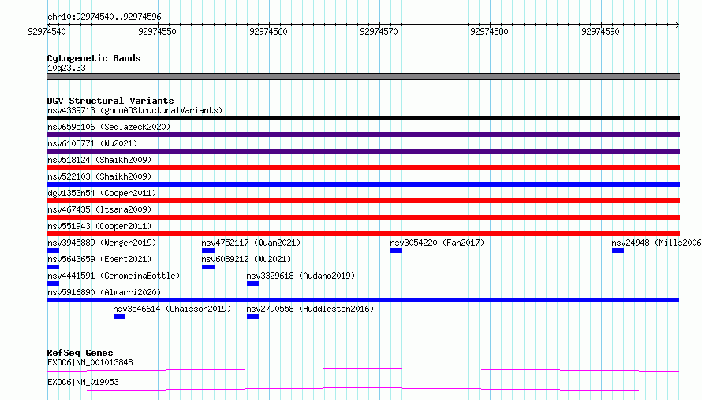702x400 pixels.
Task: Open nsv467435 (Itsara2009) variant label
Action: pos(99,209)
